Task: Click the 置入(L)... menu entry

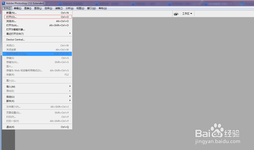Action: pos(37,81)
